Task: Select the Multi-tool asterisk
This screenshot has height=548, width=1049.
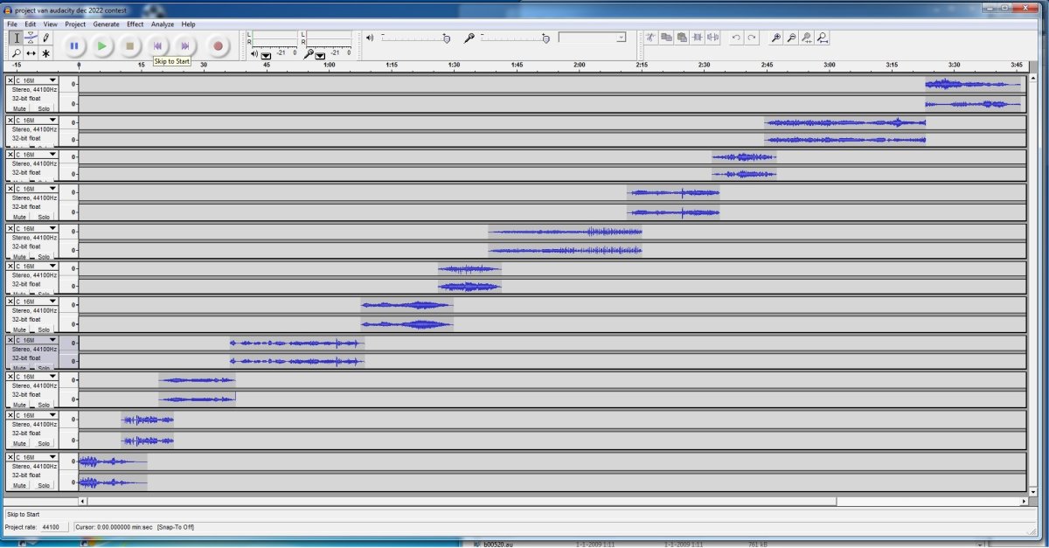Action: click(46, 52)
